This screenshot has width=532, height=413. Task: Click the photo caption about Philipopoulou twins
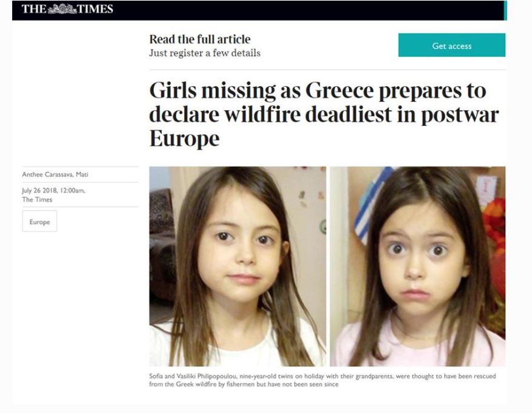[322, 380]
